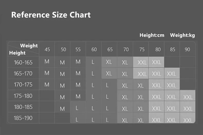Select the Height:cm unit label

pos(152,35)
